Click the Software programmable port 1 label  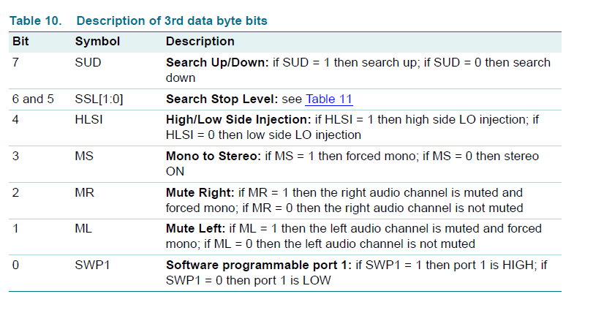pos(259,265)
